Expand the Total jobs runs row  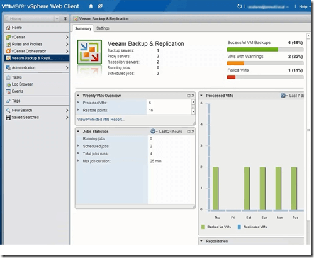click(x=78, y=154)
